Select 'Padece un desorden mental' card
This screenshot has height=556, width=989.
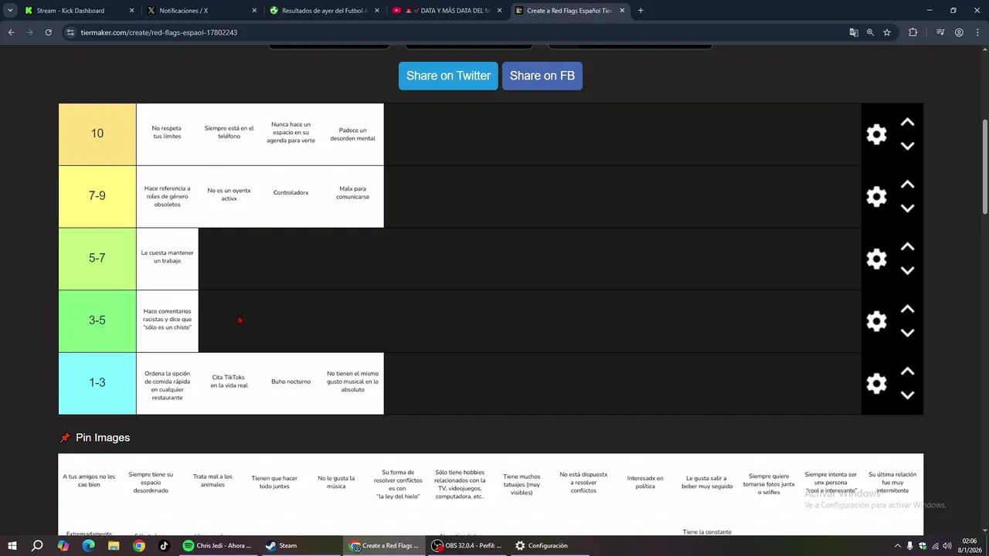pos(352,134)
